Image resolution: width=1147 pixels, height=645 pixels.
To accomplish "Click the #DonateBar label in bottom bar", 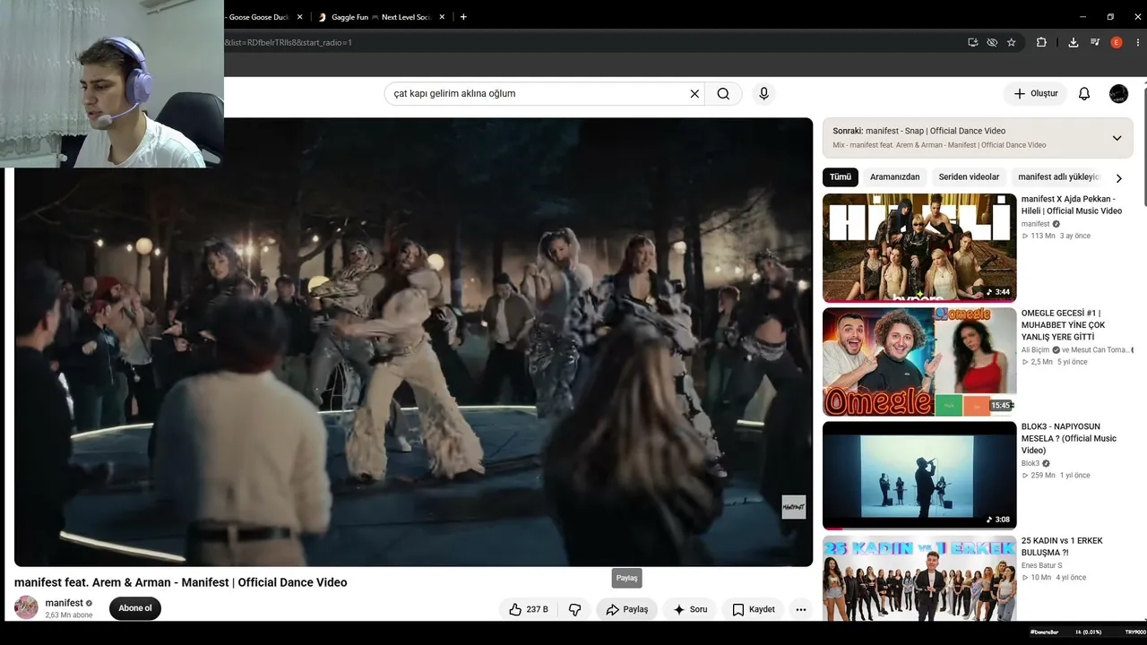I will point(1045,632).
